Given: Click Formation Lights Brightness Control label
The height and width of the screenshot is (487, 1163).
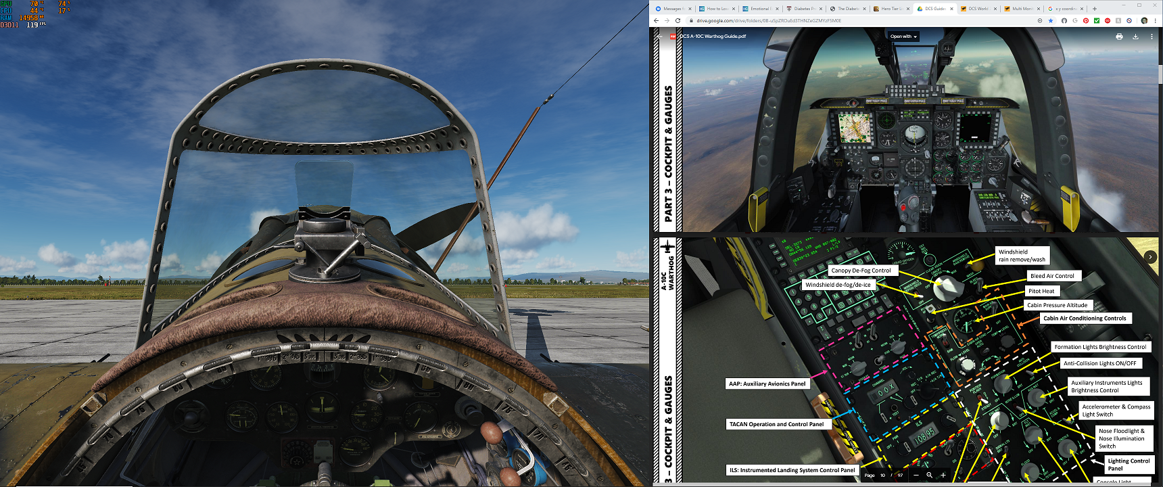Looking at the screenshot, I should pyautogui.click(x=1100, y=347).
